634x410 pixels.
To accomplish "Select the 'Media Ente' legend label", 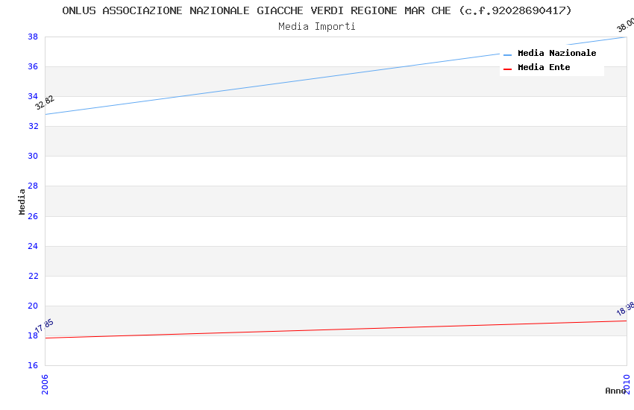I will point(544,67).
